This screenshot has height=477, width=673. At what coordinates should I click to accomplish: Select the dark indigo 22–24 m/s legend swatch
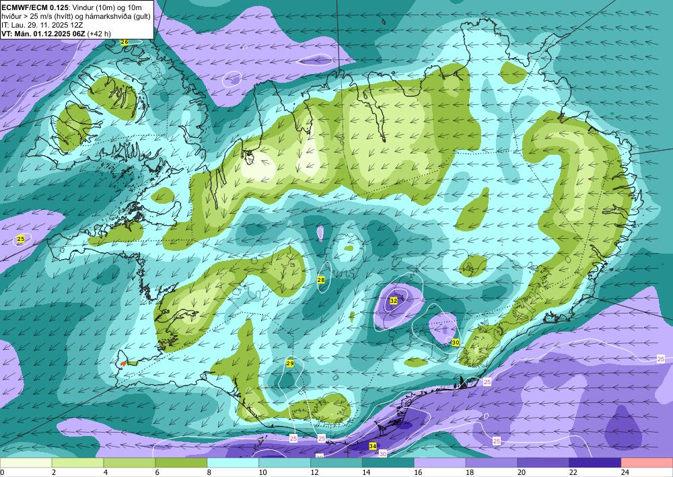click(595, 463)
